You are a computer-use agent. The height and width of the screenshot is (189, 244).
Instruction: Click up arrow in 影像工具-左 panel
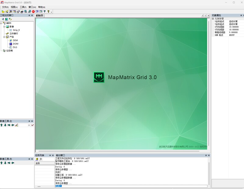pyautogui.click(x=2, y=125)
